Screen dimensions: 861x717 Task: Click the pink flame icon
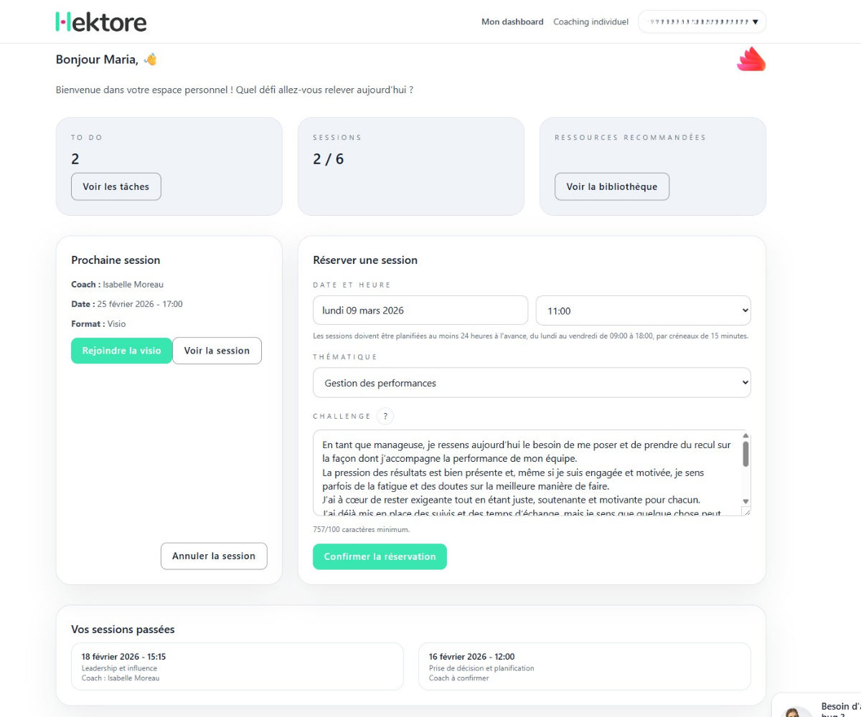coord(751,60)
